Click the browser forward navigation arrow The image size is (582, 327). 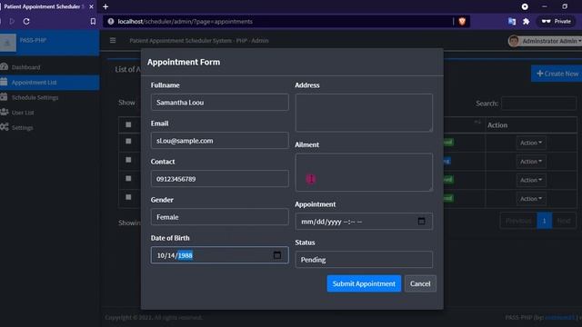click(12, 22)
